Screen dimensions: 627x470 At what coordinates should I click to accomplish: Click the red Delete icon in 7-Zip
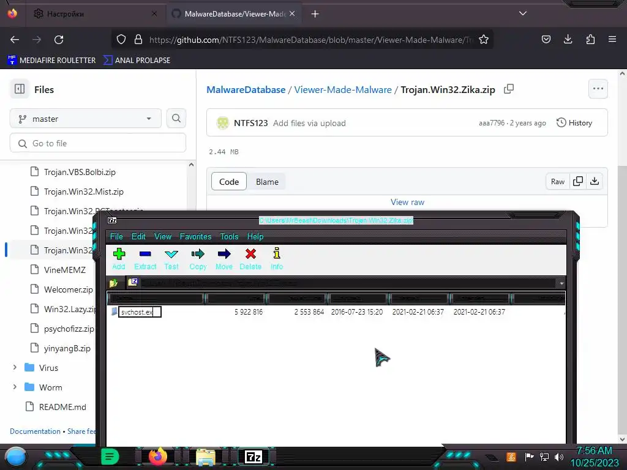tap(250, 259)
